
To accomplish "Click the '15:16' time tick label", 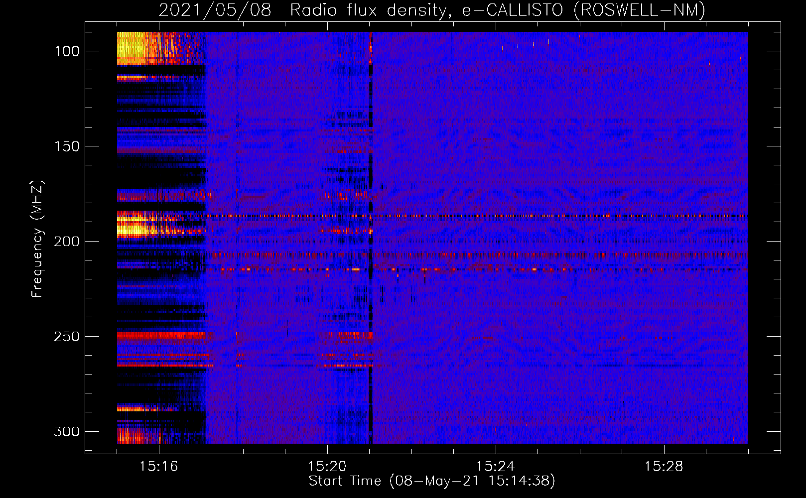I will [158, 467].
